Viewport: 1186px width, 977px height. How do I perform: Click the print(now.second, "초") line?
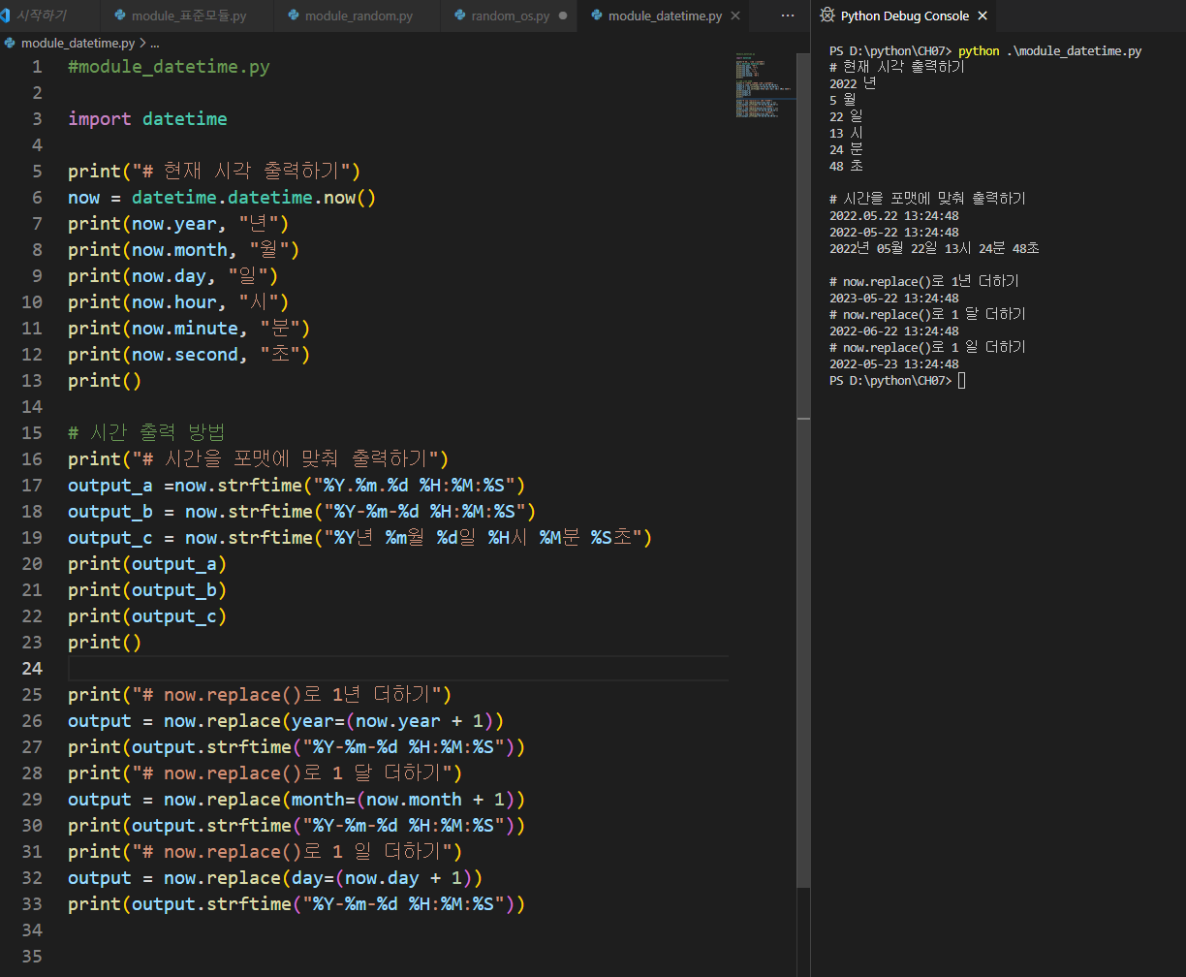point(189,355)
